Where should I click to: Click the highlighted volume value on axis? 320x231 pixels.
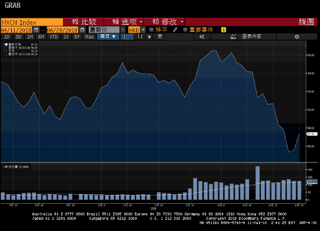tap(312, 181)
